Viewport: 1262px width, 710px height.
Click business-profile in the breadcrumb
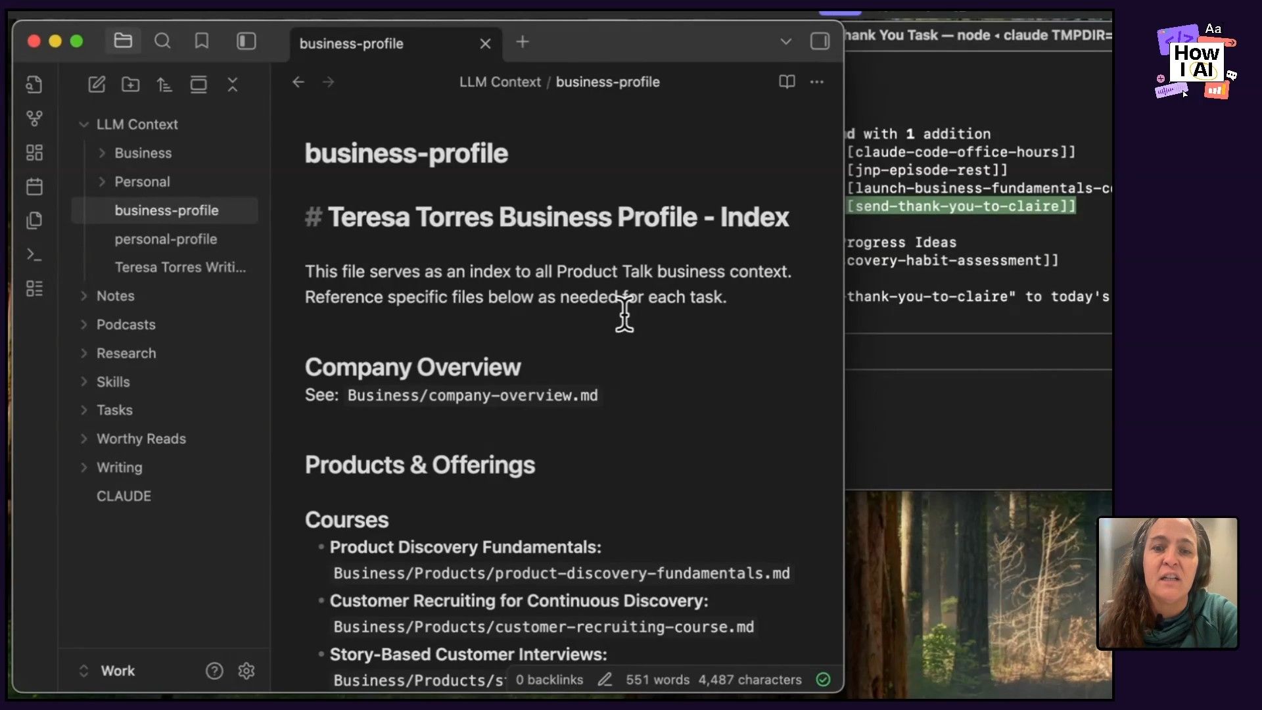607,82
